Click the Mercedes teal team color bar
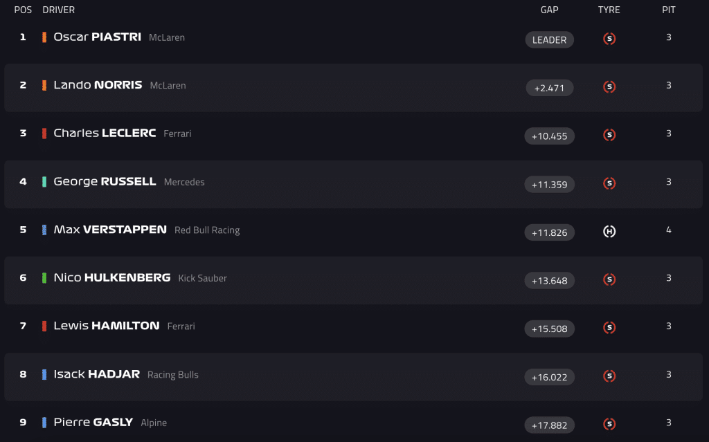 click(x=44, y=182)
